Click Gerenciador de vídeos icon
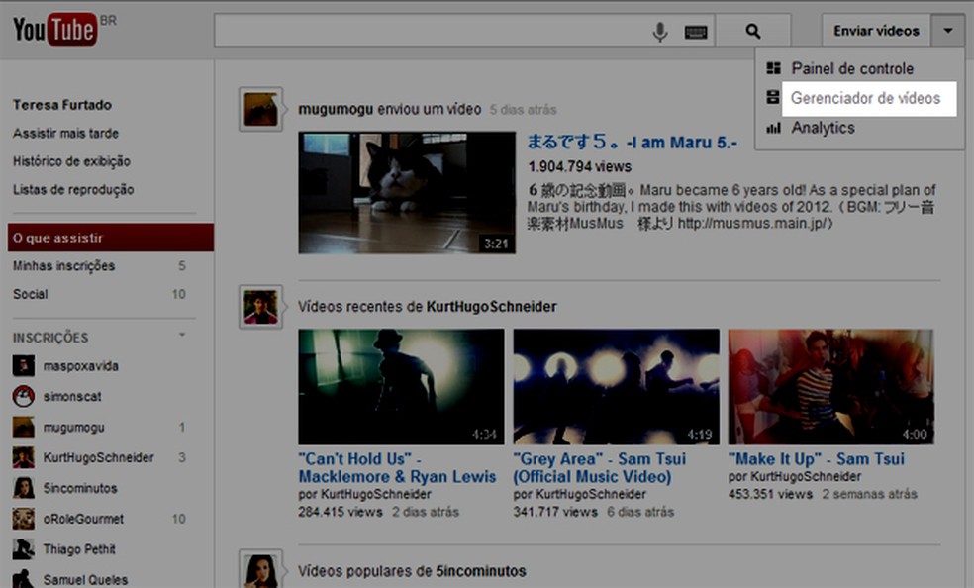 (x=773, y=97)
